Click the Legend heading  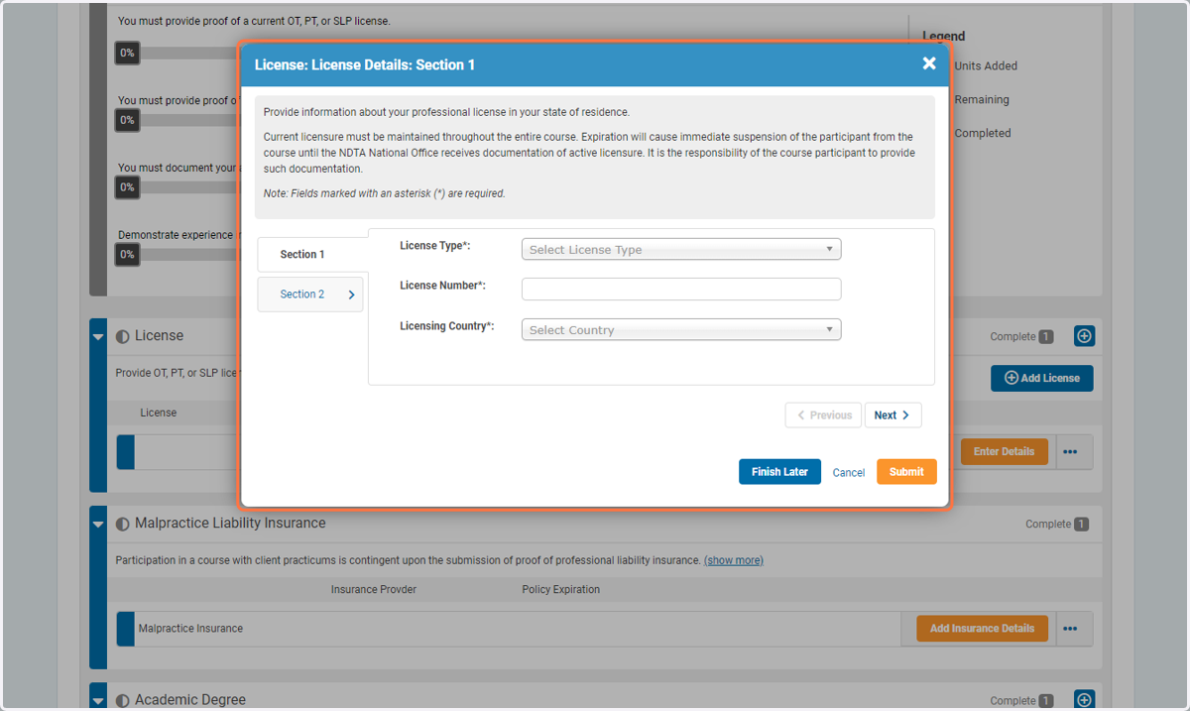point(944,36)
